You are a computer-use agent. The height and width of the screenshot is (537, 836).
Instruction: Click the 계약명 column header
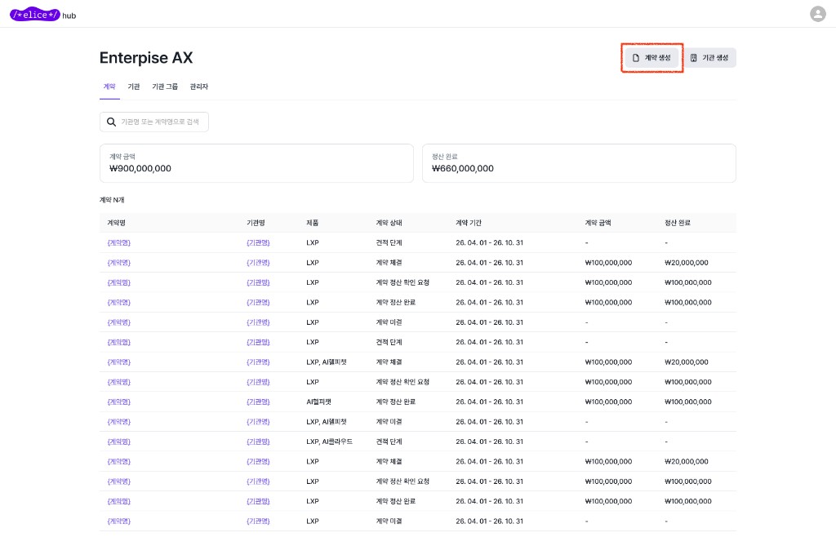pos(116,223)
